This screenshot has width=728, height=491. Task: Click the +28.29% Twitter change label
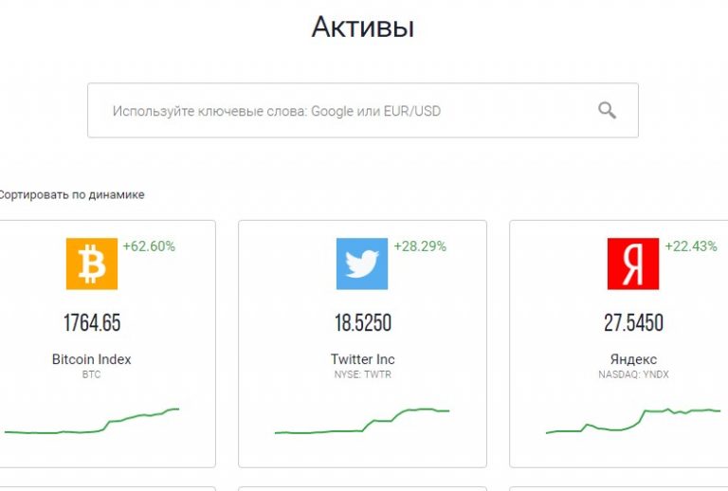[420, 245]
